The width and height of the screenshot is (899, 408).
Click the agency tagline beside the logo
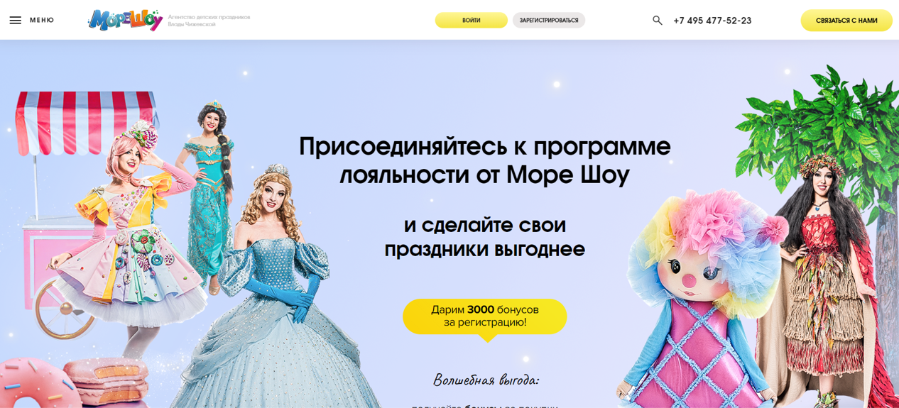[209, 21]
